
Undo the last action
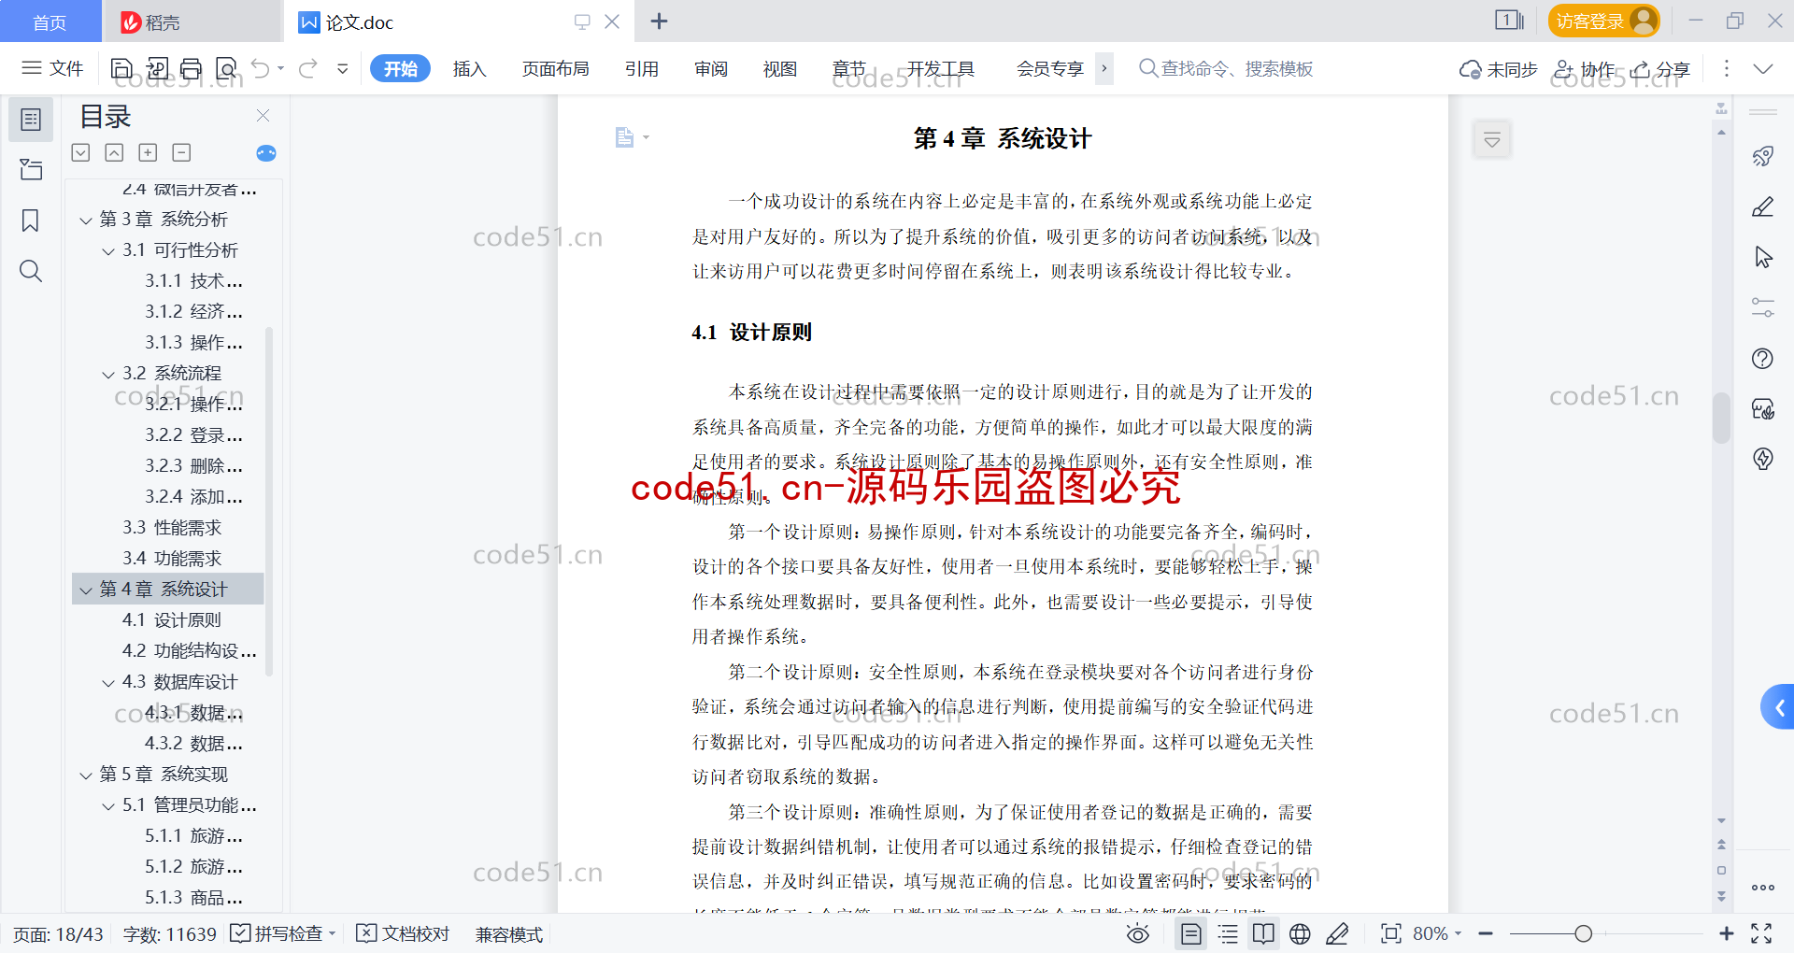coord(261,68)
